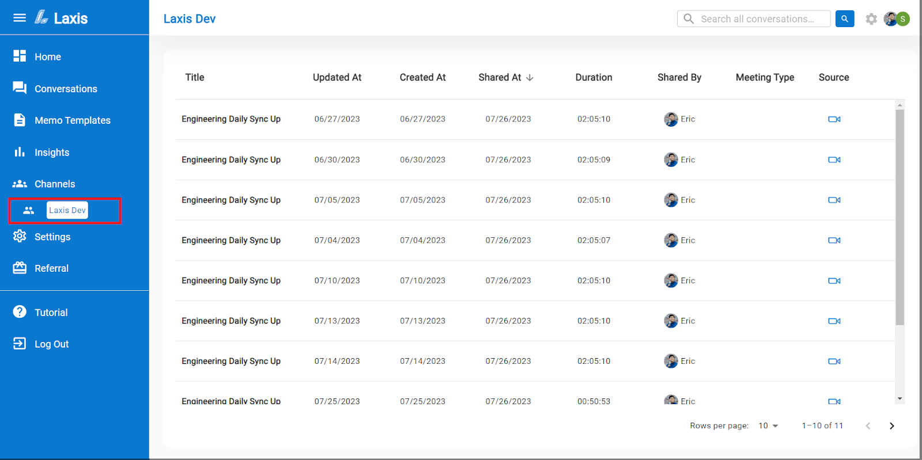Click the Laxis logo

tap(61, 18)
